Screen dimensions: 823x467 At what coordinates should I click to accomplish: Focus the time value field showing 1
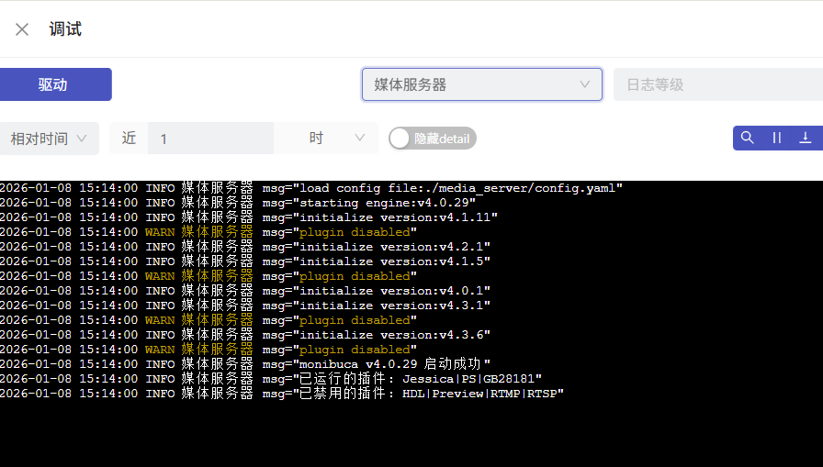pyautogui.click(x=210, y=139)
